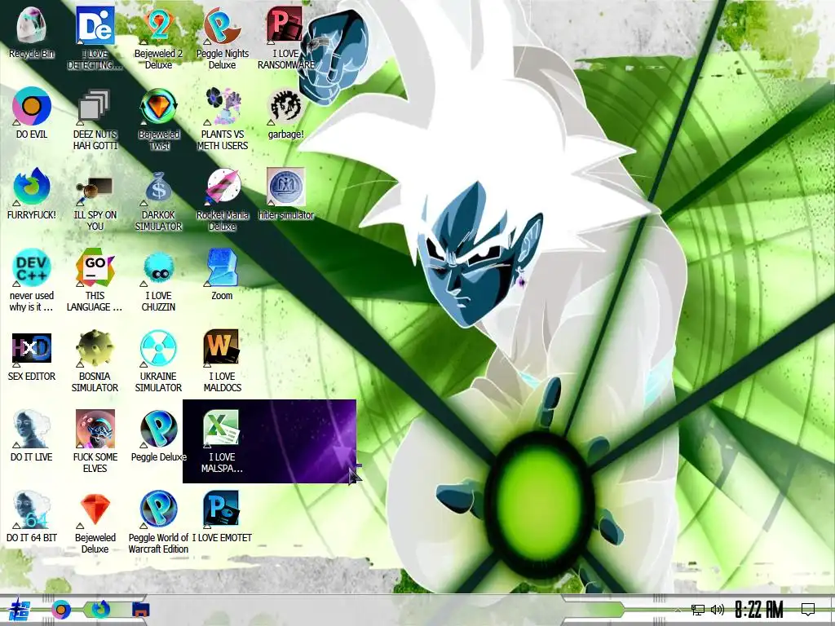The width and height of the screenshot is (835, 626).
Task: Launch the DO IT LIVE shortcut
Action: tap(32, 429)
